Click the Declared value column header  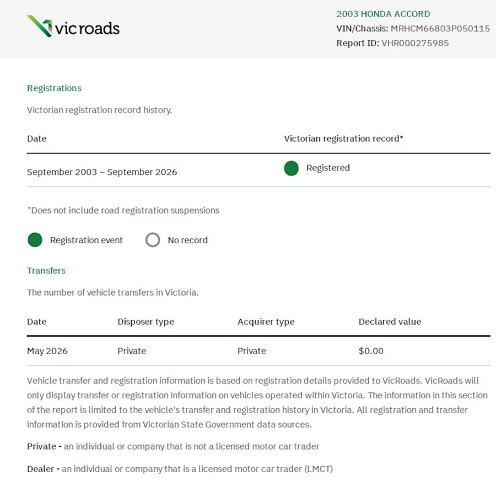390,322
